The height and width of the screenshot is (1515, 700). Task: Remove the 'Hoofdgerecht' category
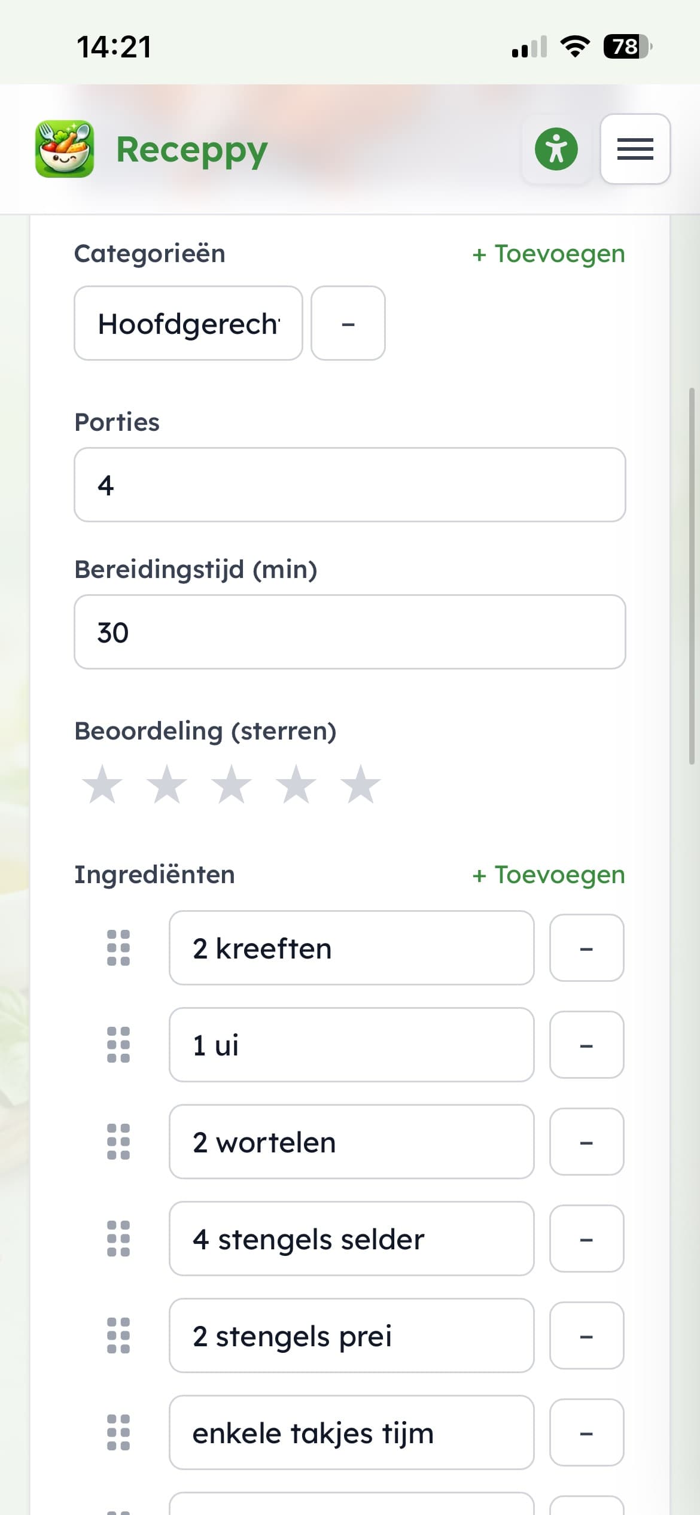pos(348,323)
